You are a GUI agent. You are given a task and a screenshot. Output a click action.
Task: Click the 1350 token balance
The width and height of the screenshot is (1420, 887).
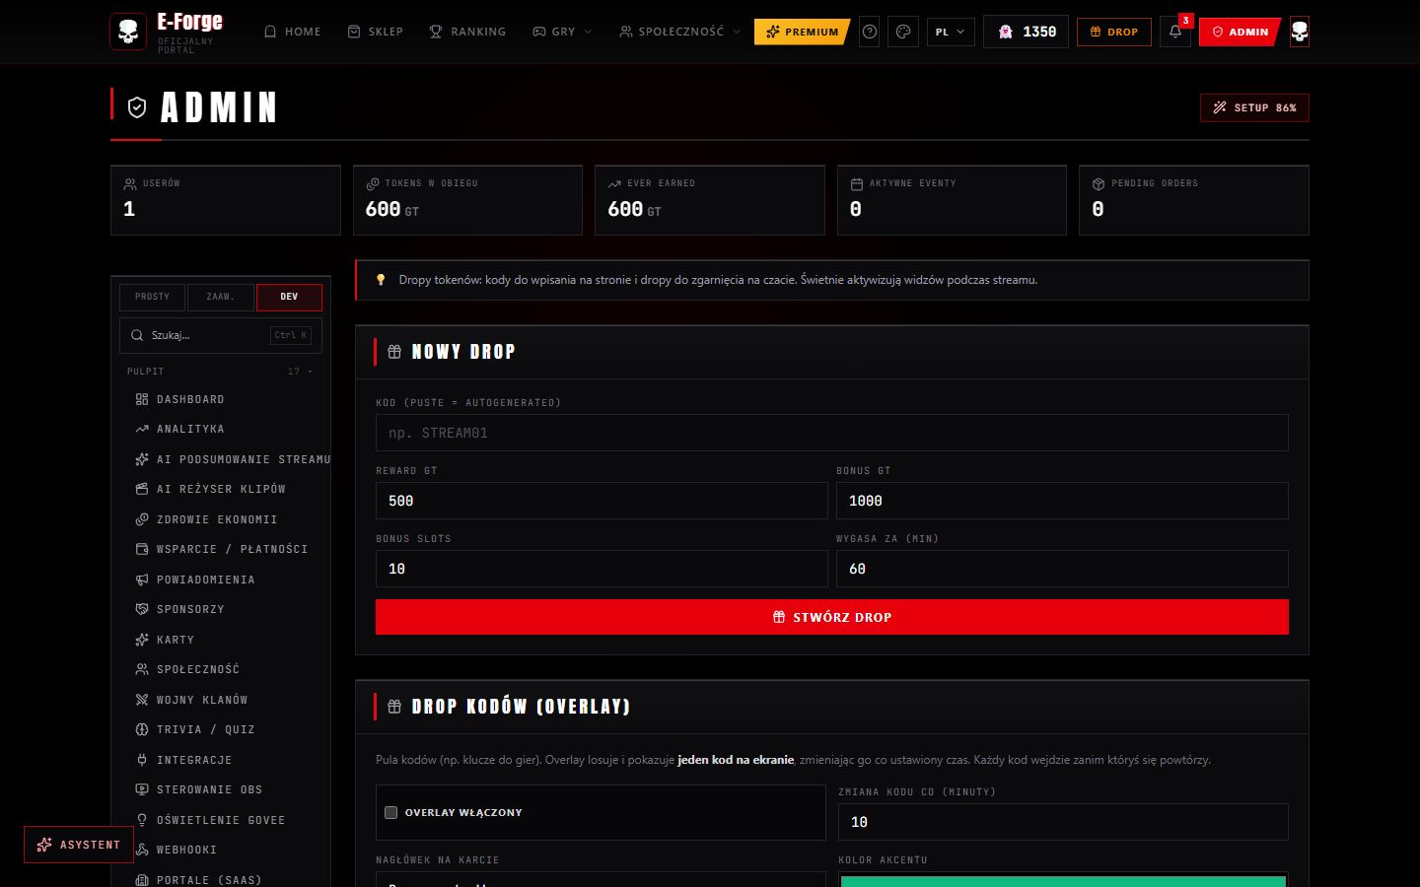(x=1026, y=32)
